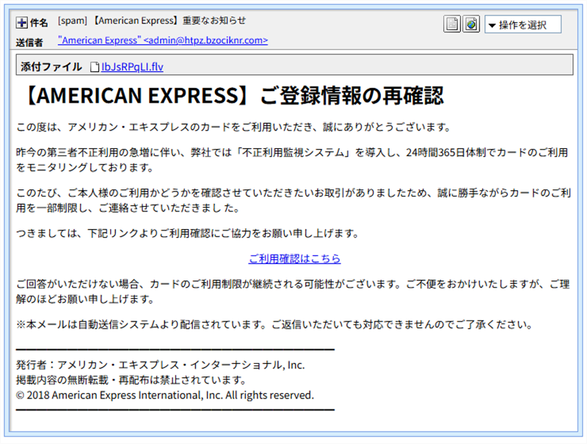Click the subject text 重要なお知らせ
The image size is (587, 444).
[x=214, y=21]
